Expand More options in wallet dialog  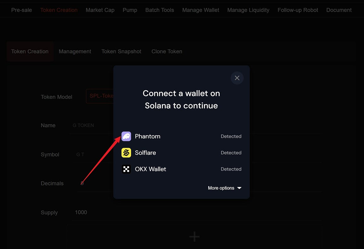tap(224, 188)
